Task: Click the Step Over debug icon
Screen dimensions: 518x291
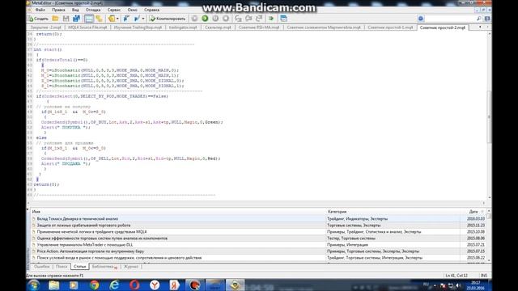Action: coord(248,19)
